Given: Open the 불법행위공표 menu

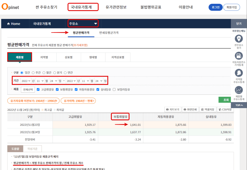Looking at the screenshot, I should [x=151, y=7].
